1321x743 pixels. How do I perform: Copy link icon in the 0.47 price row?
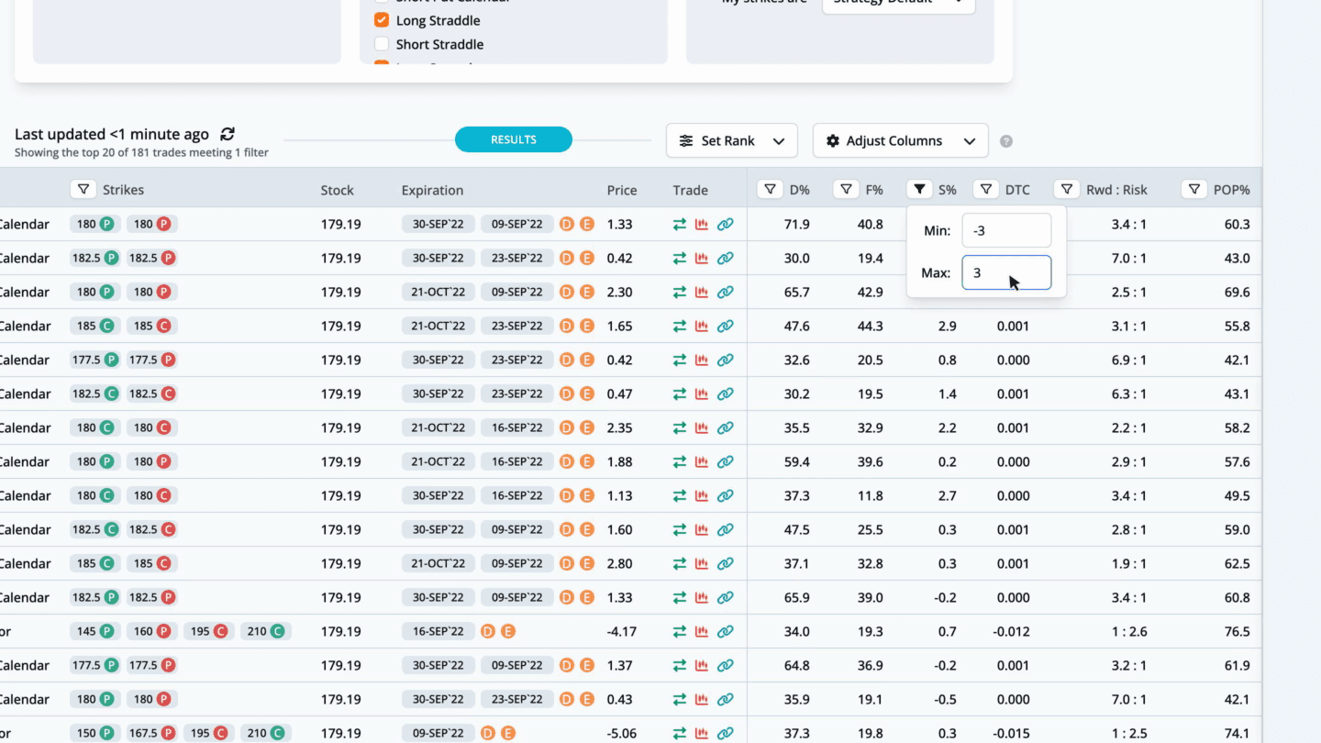point(726,394)
